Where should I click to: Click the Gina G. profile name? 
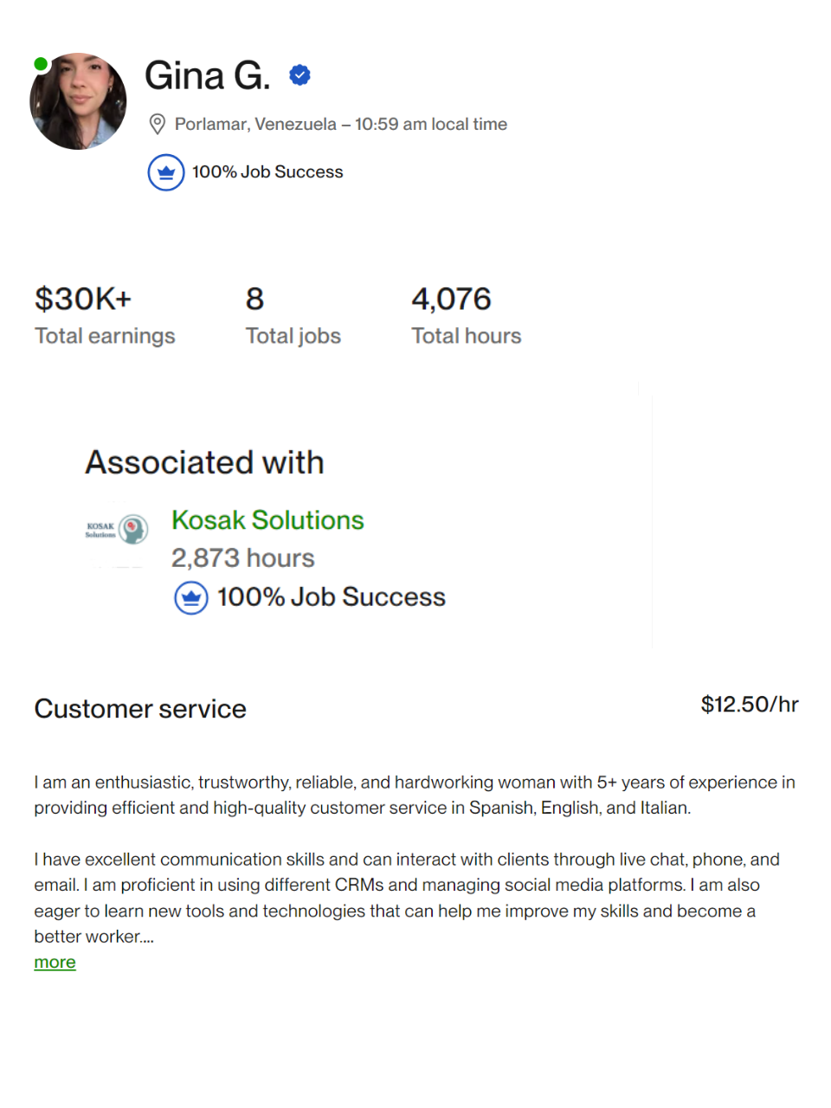[207, 76]
